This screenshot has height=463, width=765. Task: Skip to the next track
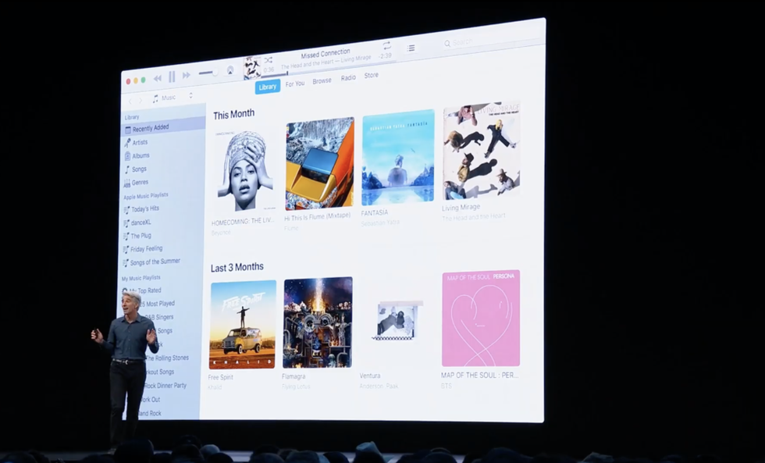pos(187,76)
